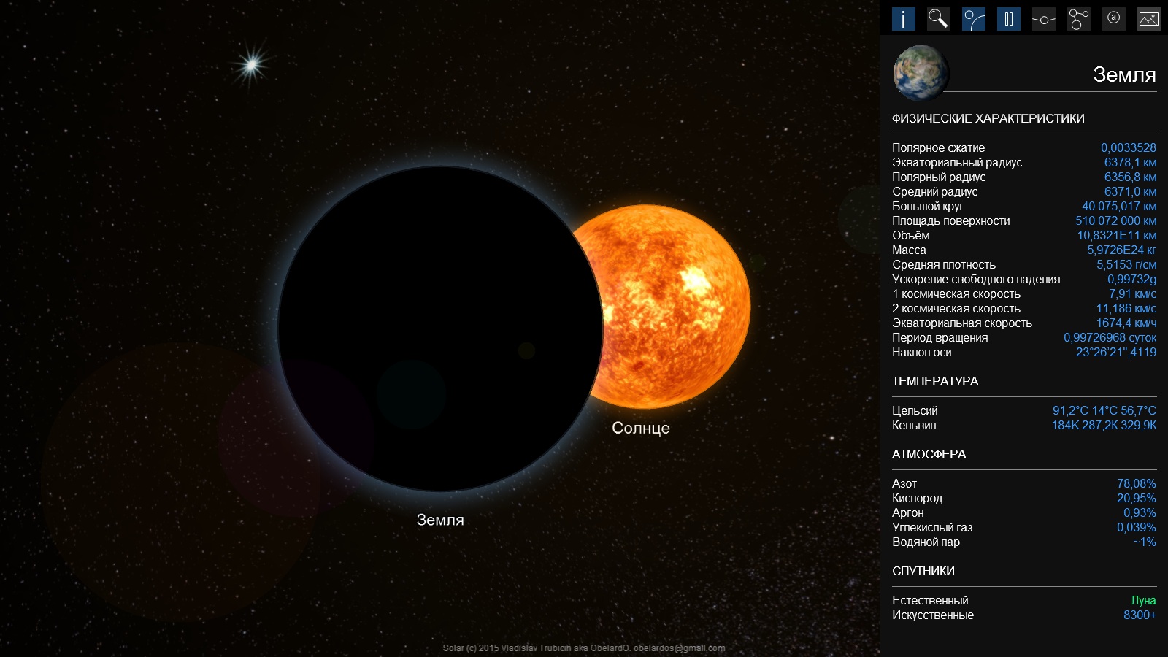The width and height of the screenshot is (1168, 657).
Task: Click the Earth thumbnail in info panel
Action: [921, 72]
